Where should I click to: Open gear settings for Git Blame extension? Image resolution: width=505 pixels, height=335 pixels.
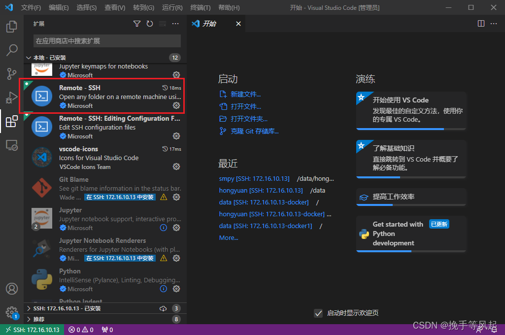click(176, 197)
